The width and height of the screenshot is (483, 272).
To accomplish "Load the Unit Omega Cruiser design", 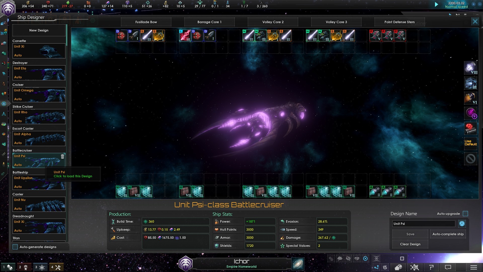I will 39,95.
